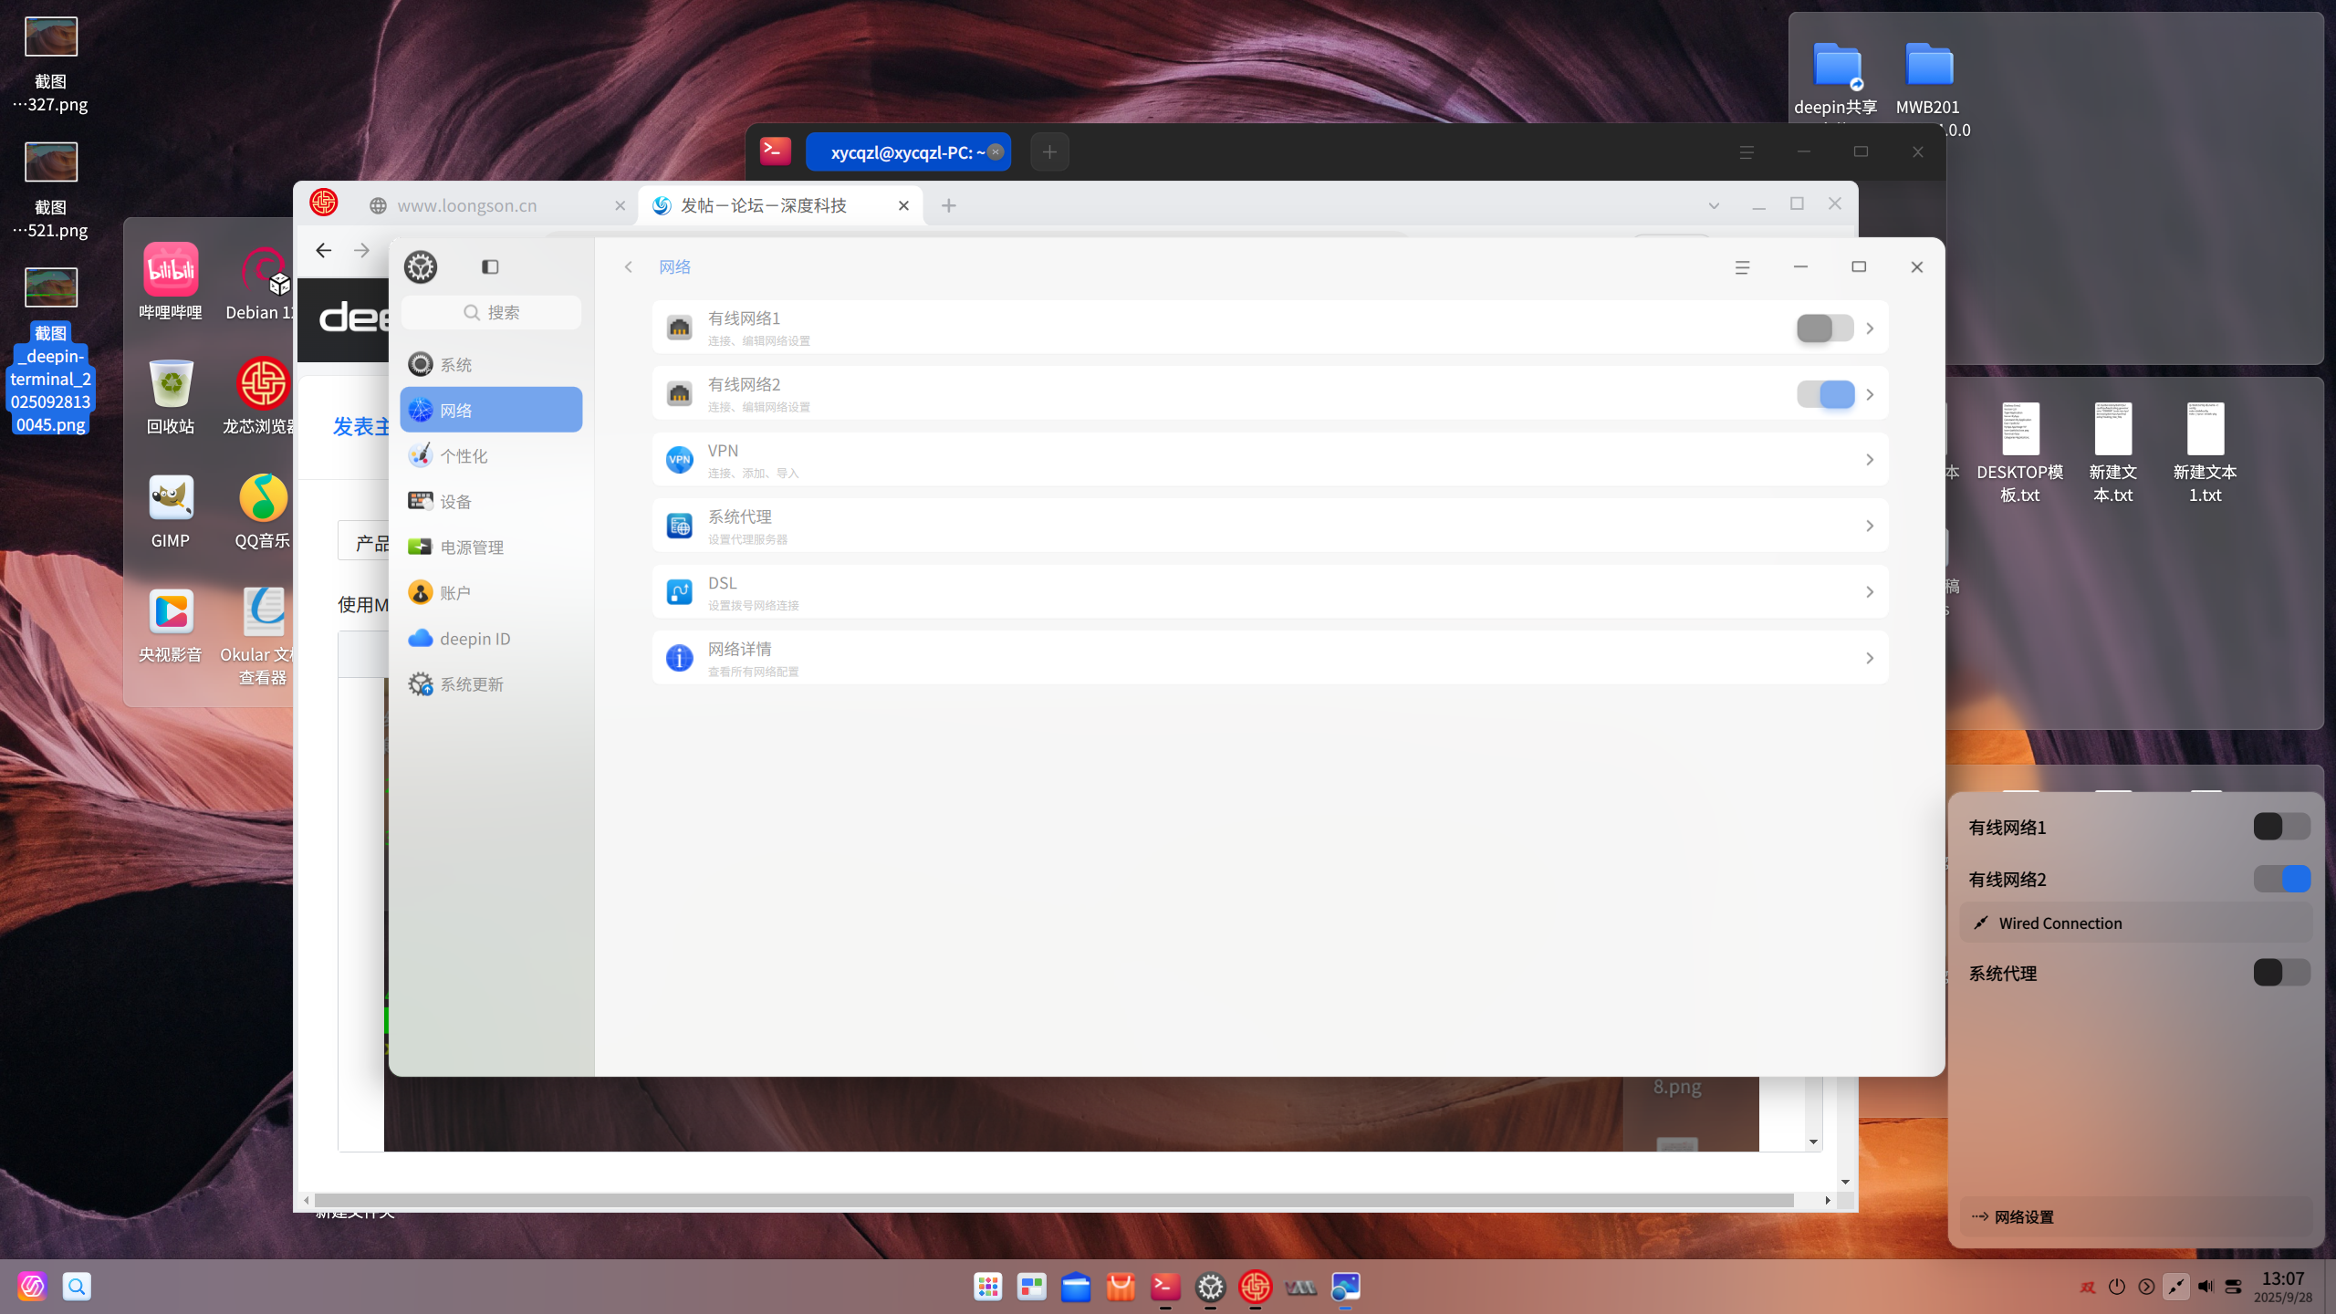The image size is (2336, 1314).
Task: Add a new terminal tab with plus
Action: [x=1049, y=152]
